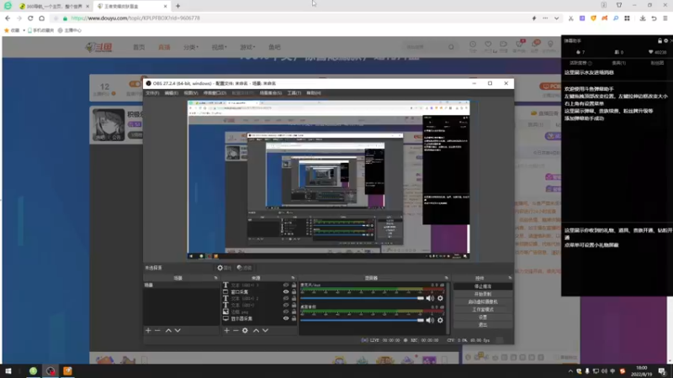Click 开始录制 button in OBS controls

click(483, 294)
